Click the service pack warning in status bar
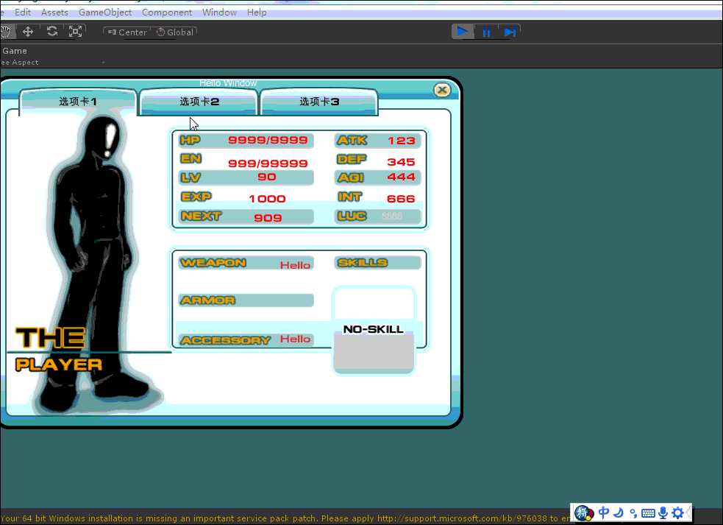723x525 pixels. [x=285, y=518]
